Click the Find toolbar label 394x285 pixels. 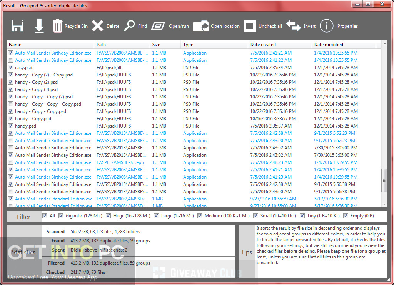click(142, 26)
